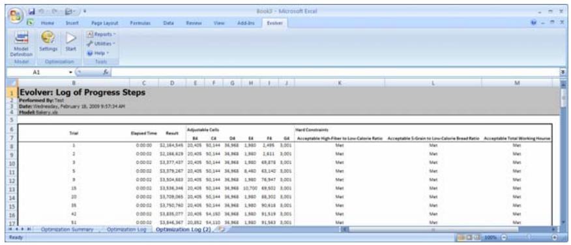571x245 pixels.
Task: Open the Office button menu
Action: pyautogui.click(x=16, y=15)
